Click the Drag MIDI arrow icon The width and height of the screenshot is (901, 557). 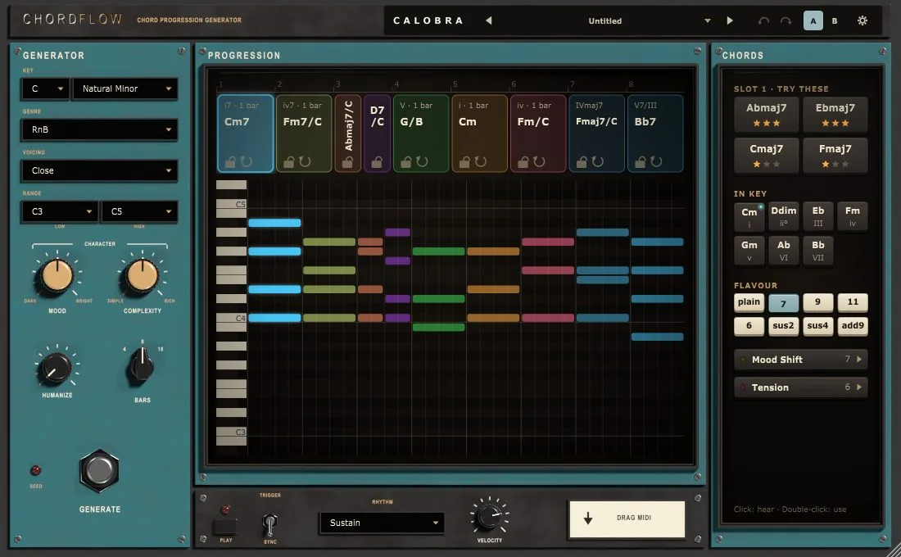(588, 519)
